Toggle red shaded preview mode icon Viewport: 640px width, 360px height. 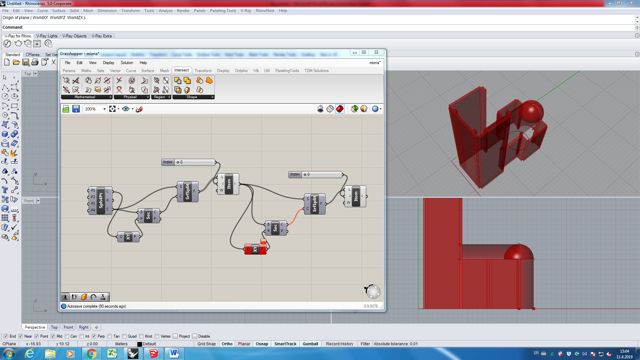(340, 109)
